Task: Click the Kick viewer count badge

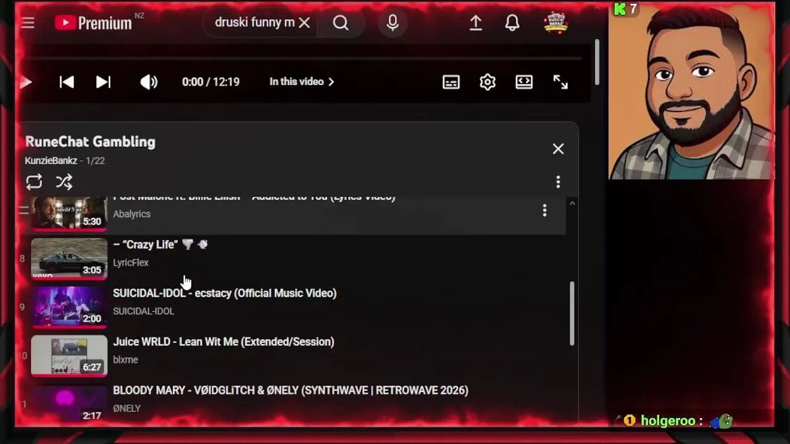Action: pos(626,9)
